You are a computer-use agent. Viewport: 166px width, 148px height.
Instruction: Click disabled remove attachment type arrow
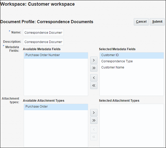(x=94, y=129)
